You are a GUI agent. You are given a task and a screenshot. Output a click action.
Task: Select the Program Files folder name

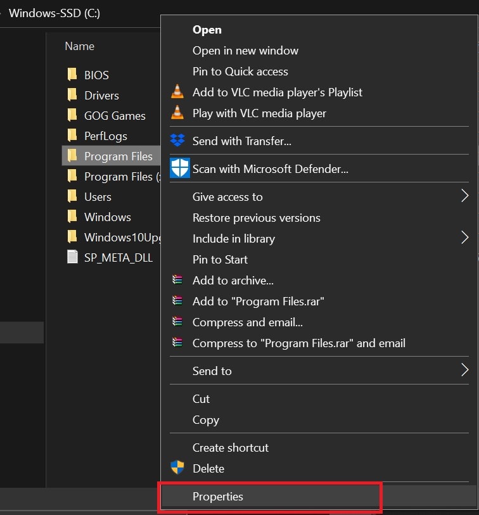[x=118, y=156]
